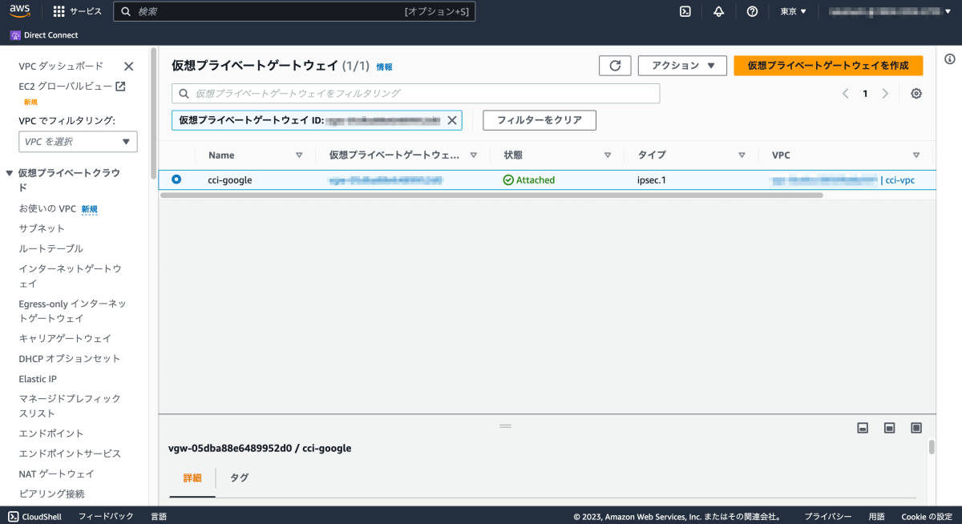Click the details panel vertical scrollbar
The height and width of the screenshot is (524, 962).
coord(932,447)
